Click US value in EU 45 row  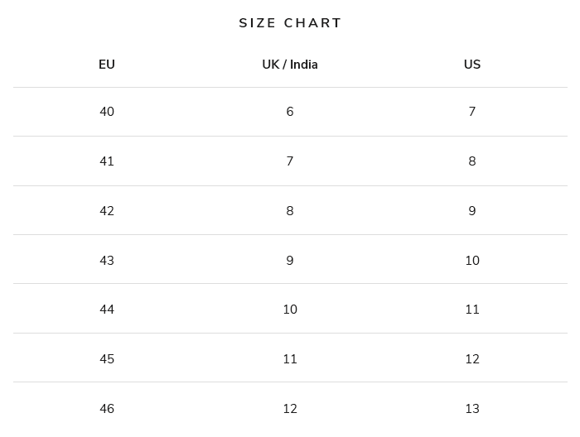[x=472, y=359]
